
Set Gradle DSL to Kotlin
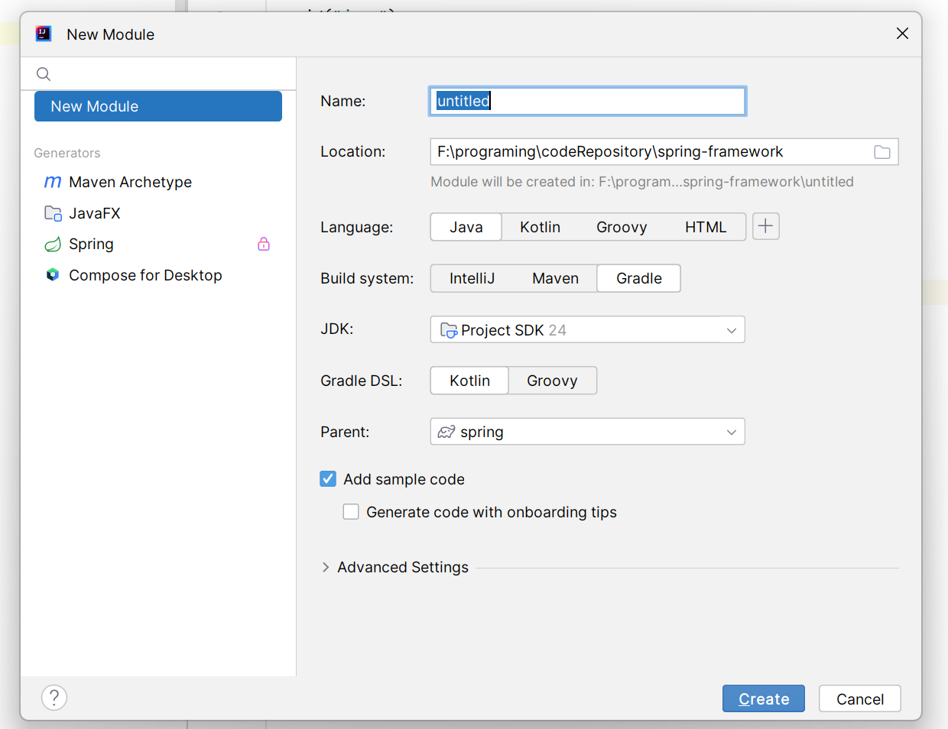(470, 381)
